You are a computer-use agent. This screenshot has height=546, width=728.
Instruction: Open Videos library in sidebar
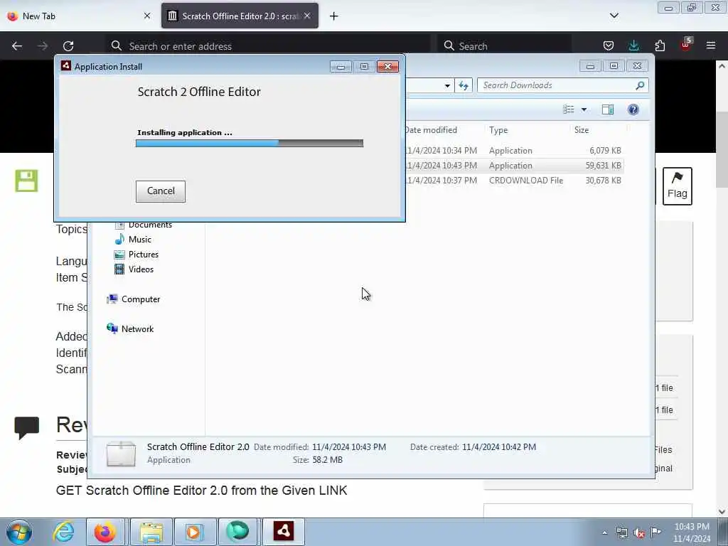click(x=134, y=269)
